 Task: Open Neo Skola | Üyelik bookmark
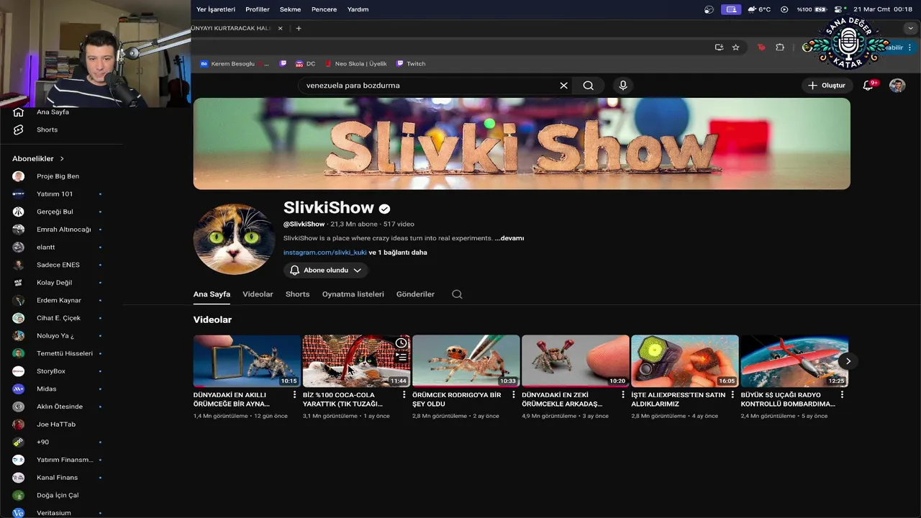(355, 63)
